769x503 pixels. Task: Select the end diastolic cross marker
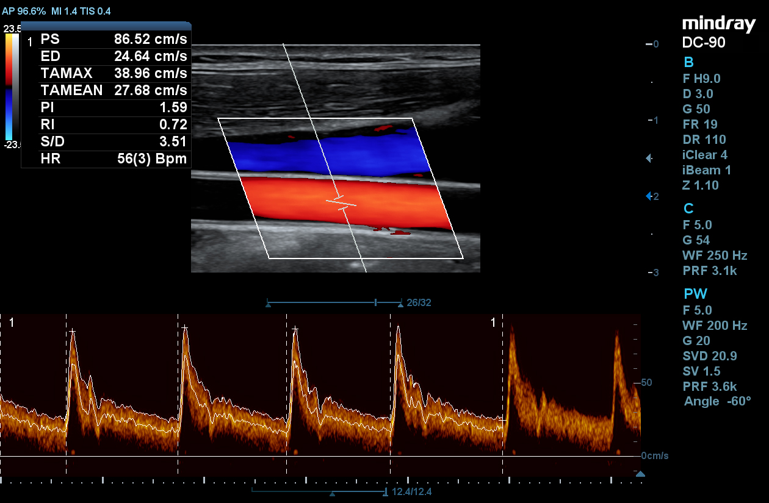coord(502,420)
